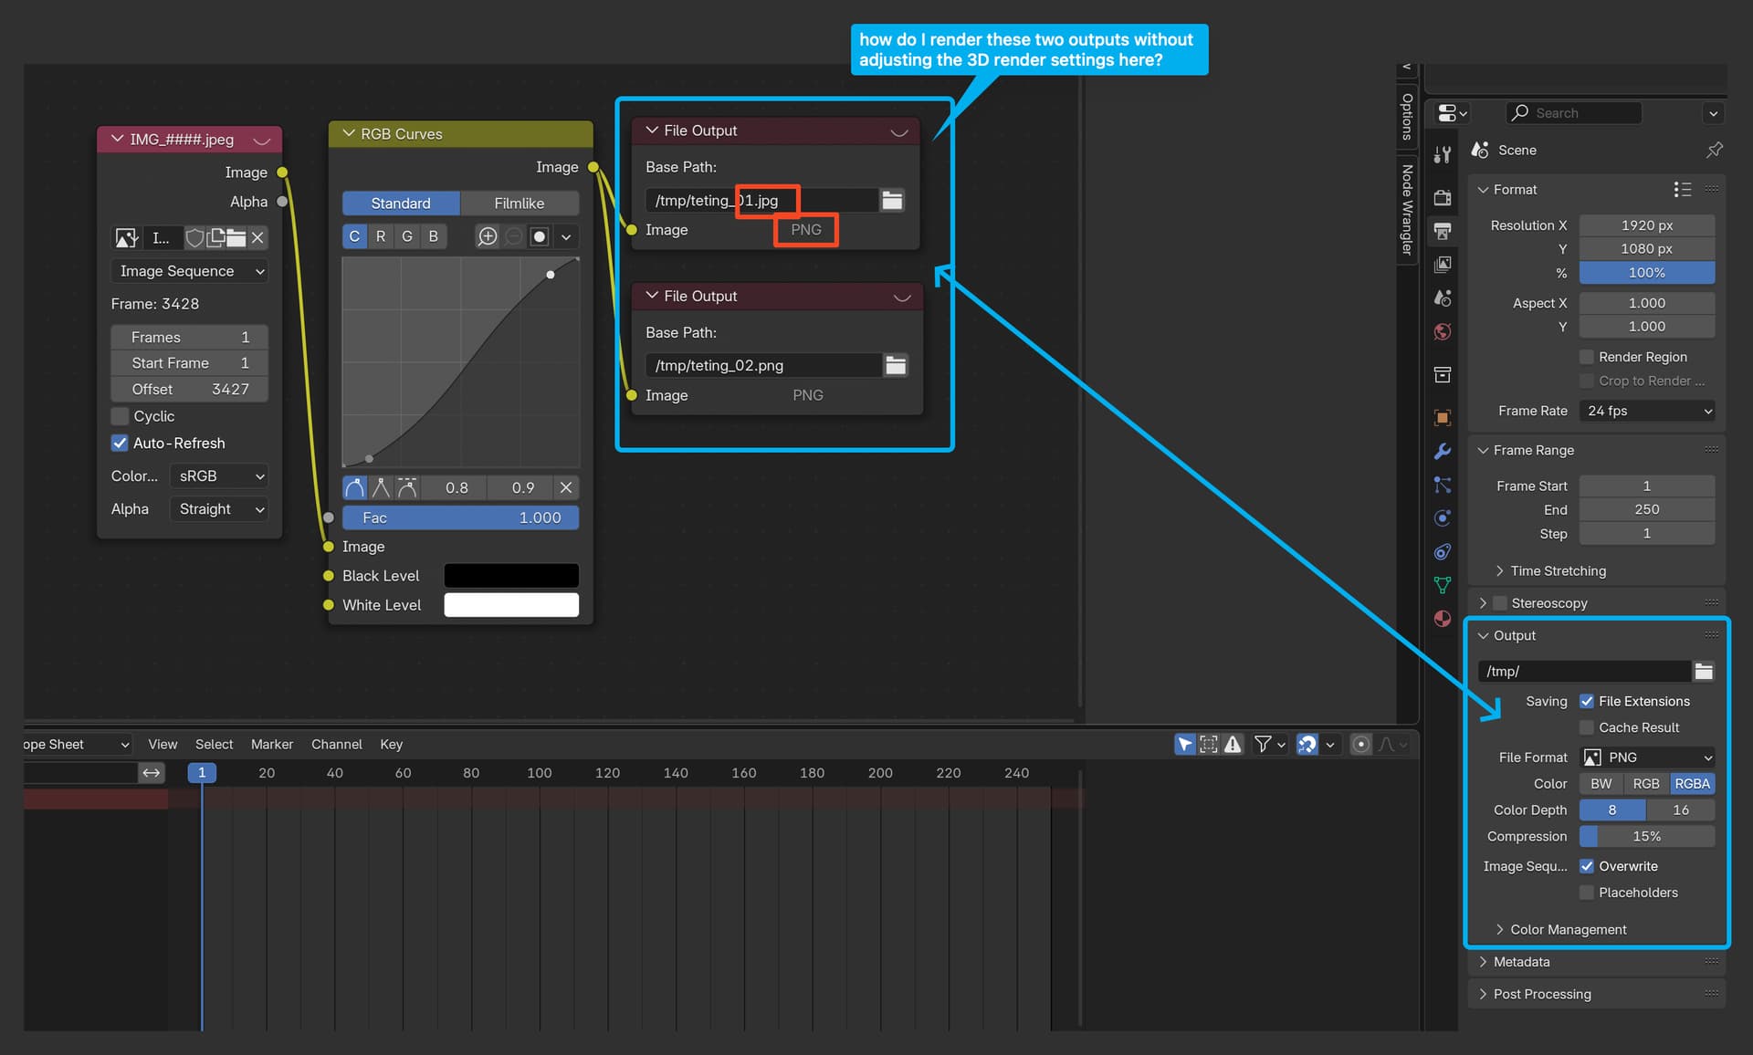
Task: Set auto handle type in RGB Curves
Action: pyautogui.click(x=354, y=487)
